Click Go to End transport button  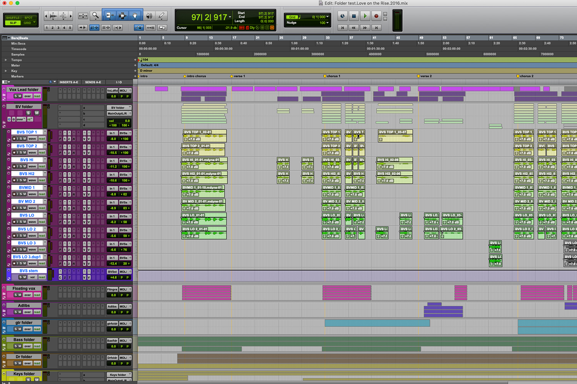[x=376, y=28]
